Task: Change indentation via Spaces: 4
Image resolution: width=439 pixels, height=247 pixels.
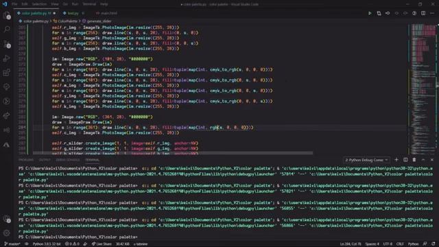Action: tap(372, 244)
